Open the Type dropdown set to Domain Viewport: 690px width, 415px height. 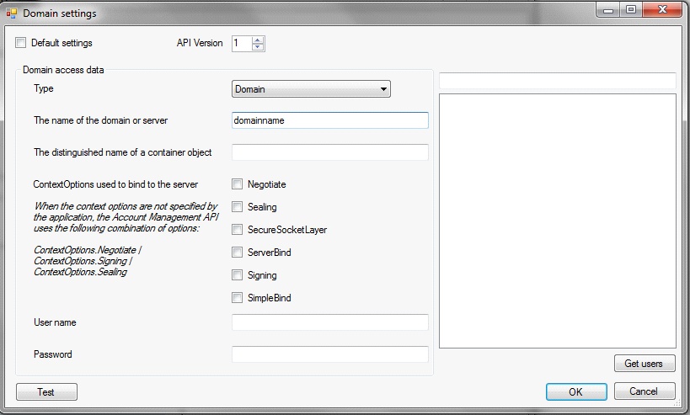tap(311, 88)
